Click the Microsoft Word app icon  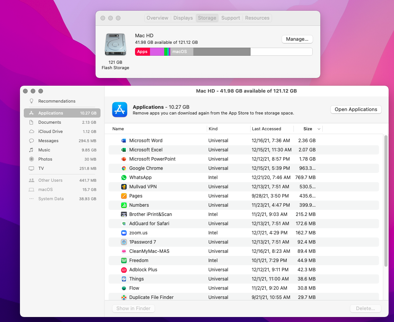pos(124,141)
